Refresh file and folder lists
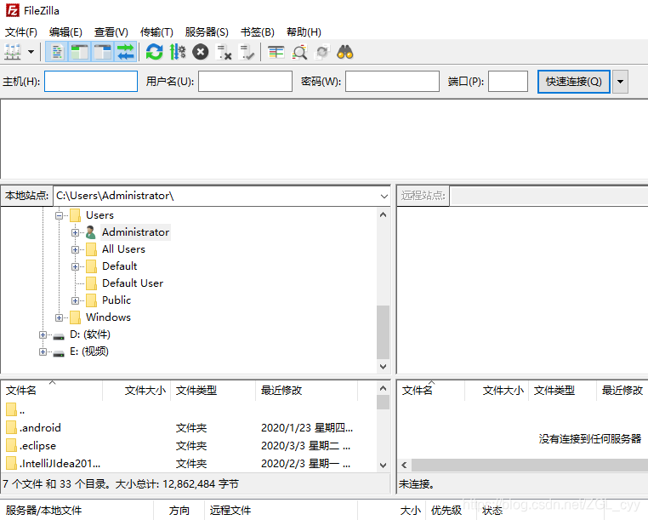Image resolution: width=648 pixels, height=520 pixels. [155, 52]
